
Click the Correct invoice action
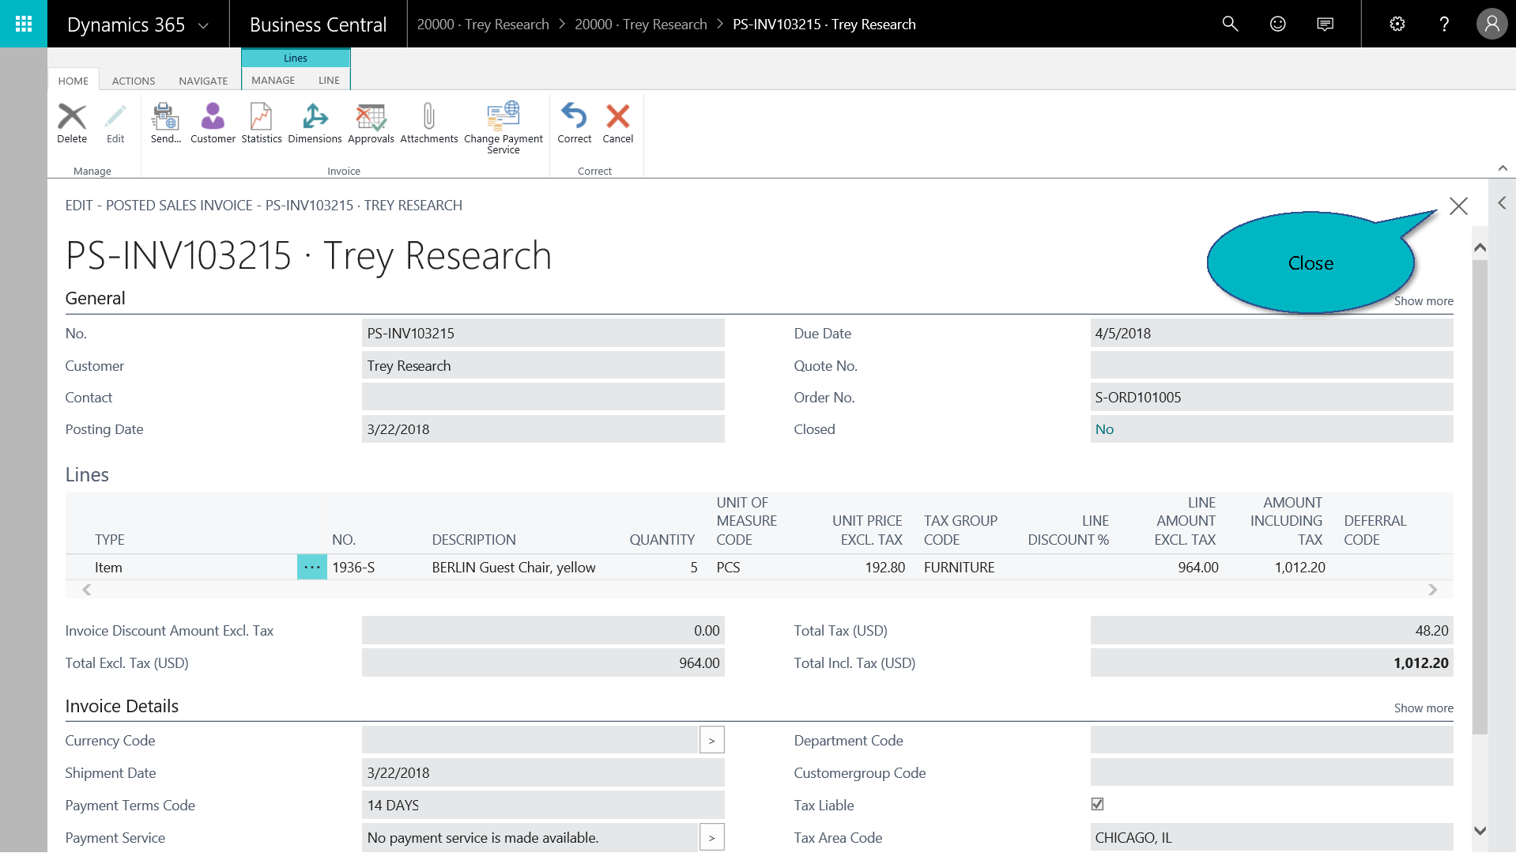(x=574, y=123)
